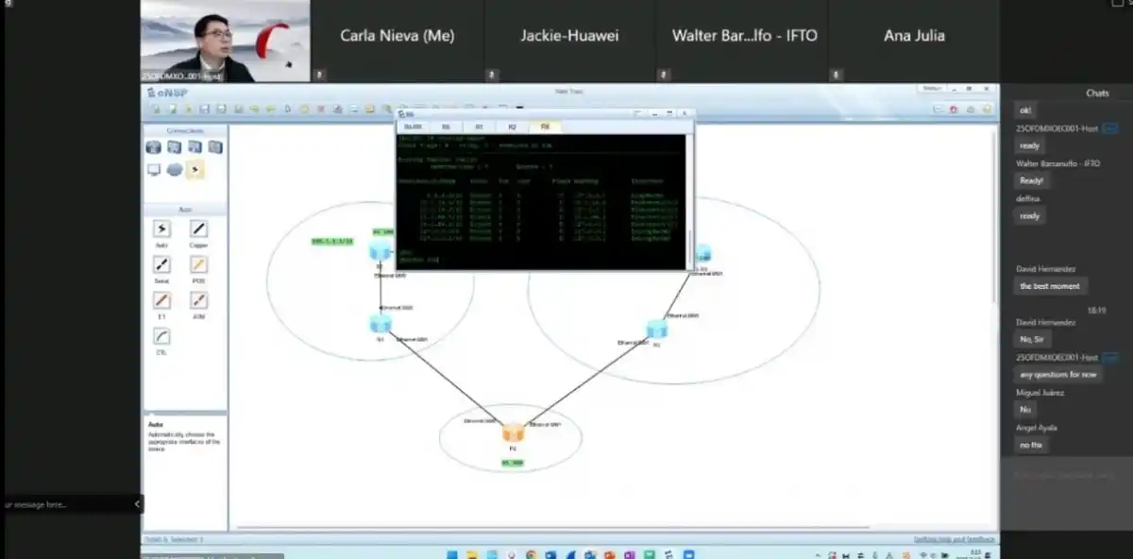Viewport: 1133px width, 559px height.
Task: Select the E1 cable type
Action: tap(161, 301)
